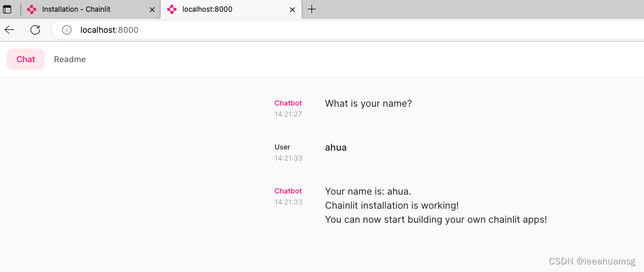
Task: Click the user message 'ahua'
Action: [335, 147]
